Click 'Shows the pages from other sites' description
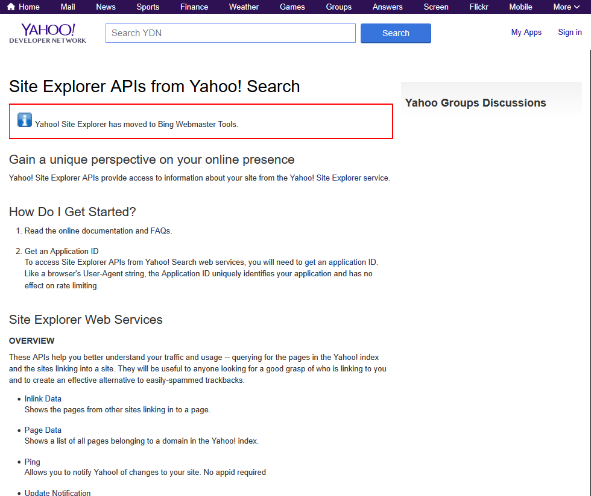This screenshot has height=496, width=591. pos(117,409)
